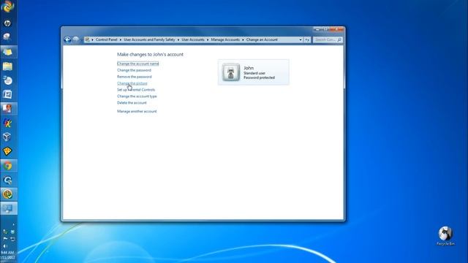Navigate to User Accounts breadcrumb
The width and height of the screenshot is (468, 263).
click(x=193, y=39)
